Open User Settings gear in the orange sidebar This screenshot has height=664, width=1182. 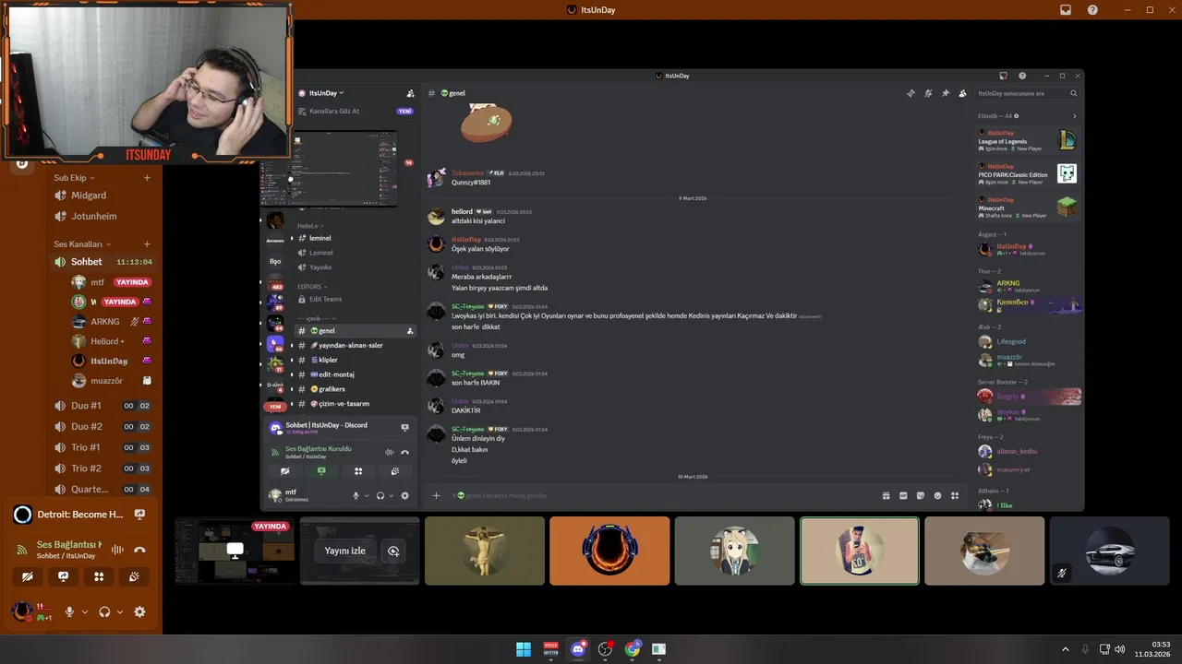(139, 611)
